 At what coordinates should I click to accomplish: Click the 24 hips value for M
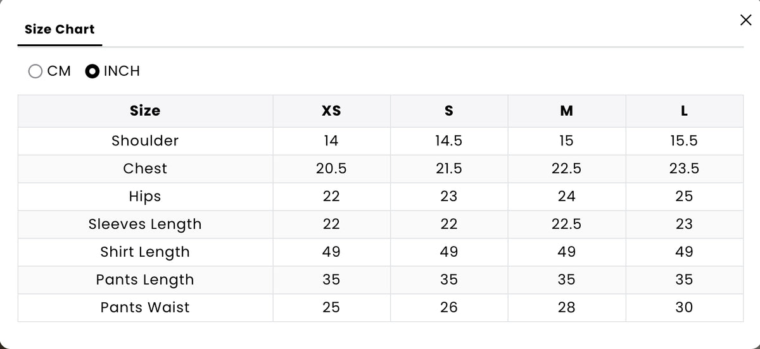tap(567, 196)
